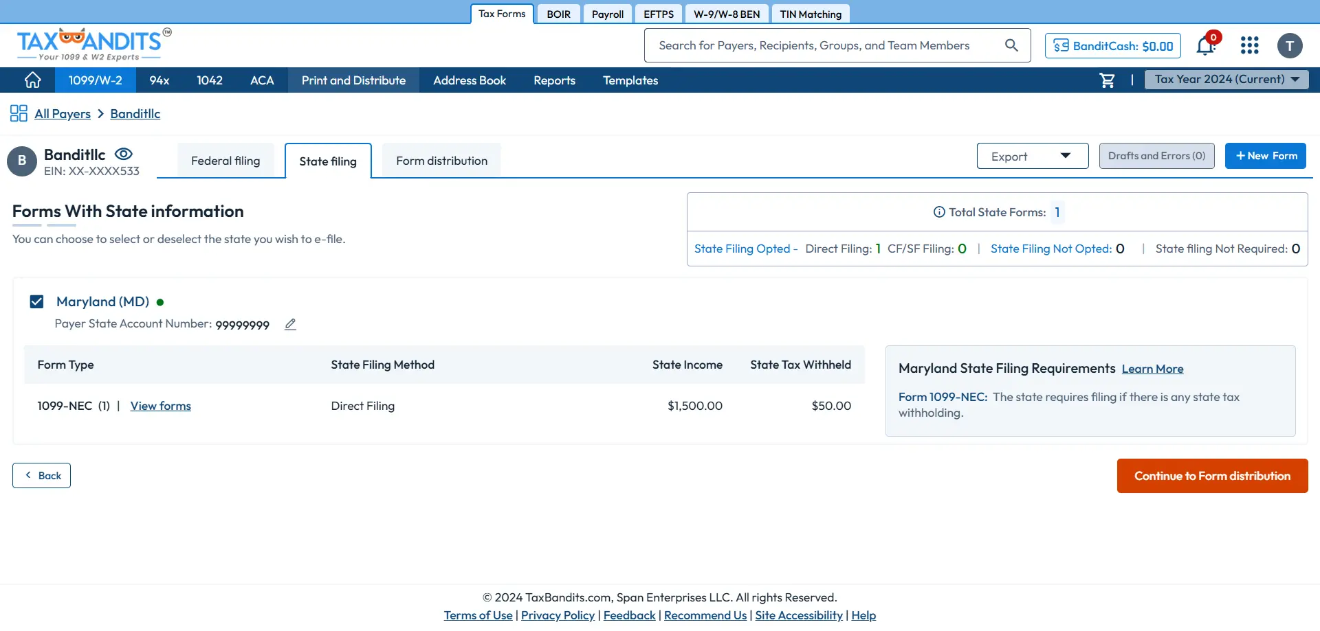This screenshot has width=1320, height=631.
Task: Click the Banditllc payer avatar B
Action: [x=22, y=161]
